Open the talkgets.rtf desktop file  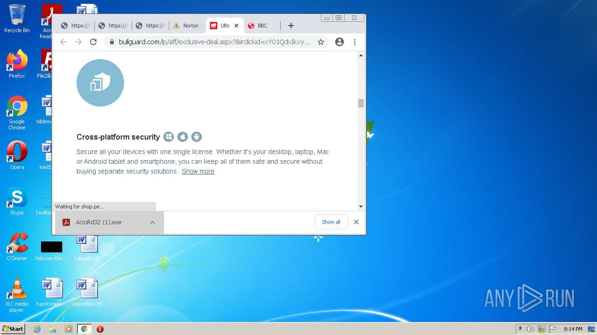point(87,248)
